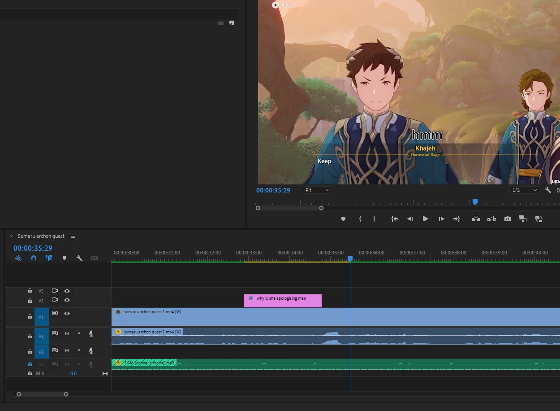
Task: Create new bin folder icon
Action: point(220,23)
